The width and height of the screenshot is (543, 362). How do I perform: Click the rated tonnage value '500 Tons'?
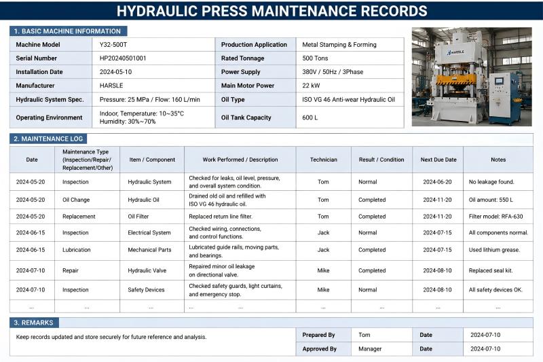click(315, 58)
